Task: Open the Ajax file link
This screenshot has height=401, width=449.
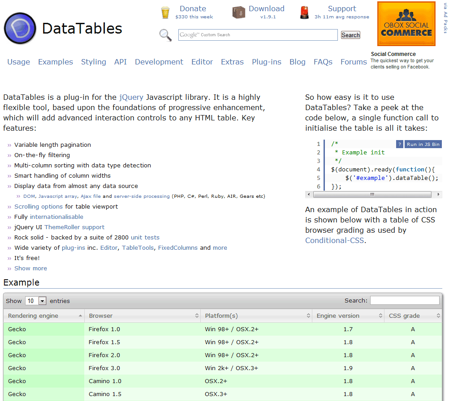Action: [x=91, y=196]
